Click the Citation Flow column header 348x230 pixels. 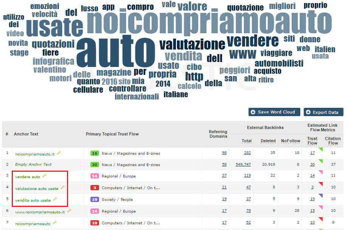click(333, 141)
